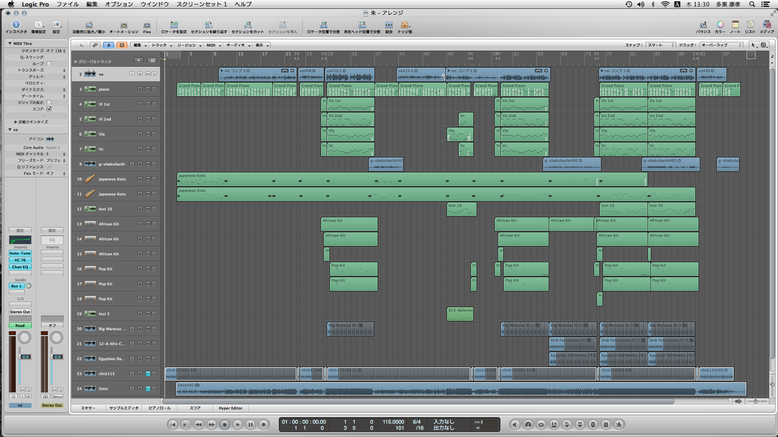Click the オートメーション automation toolbar icon
This screenshot has width=778, height=437.
[124, 25]
